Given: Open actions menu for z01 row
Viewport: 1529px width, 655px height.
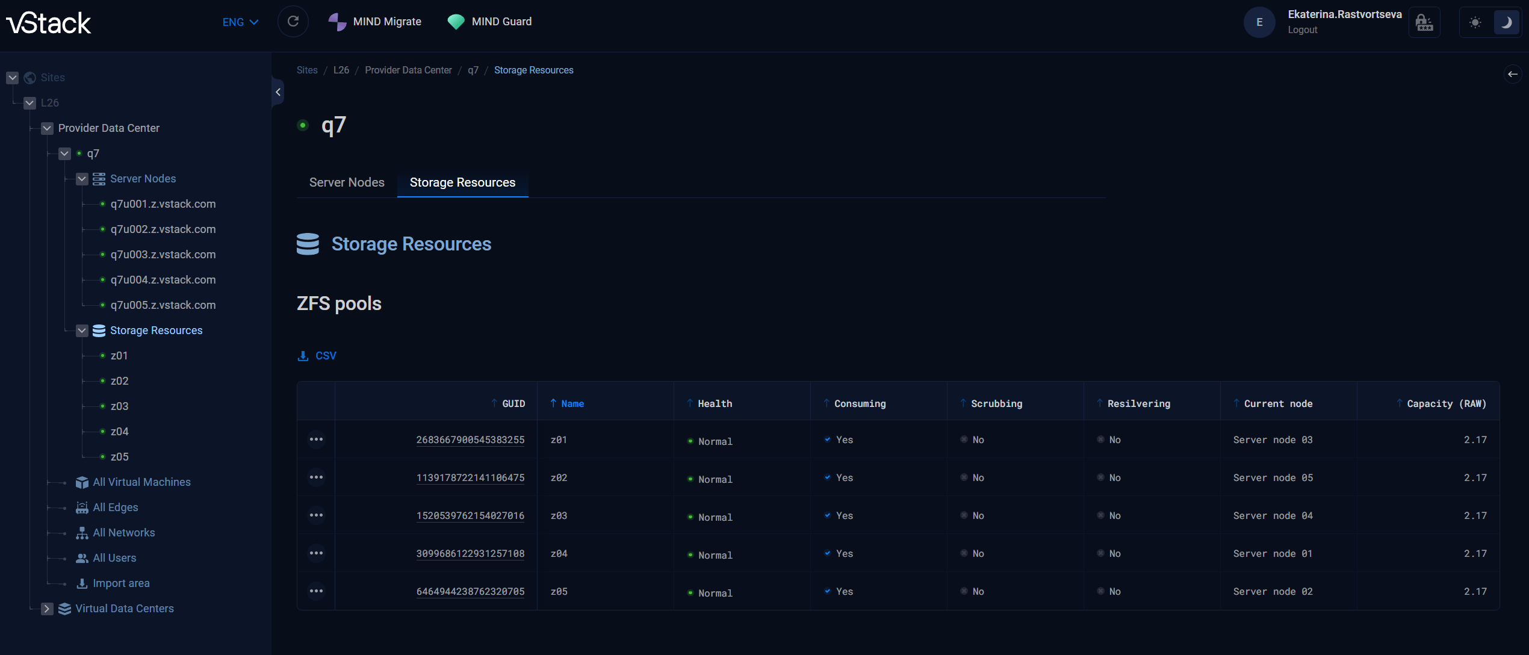Looking at the screenshot, I should [x=316, y=439].
